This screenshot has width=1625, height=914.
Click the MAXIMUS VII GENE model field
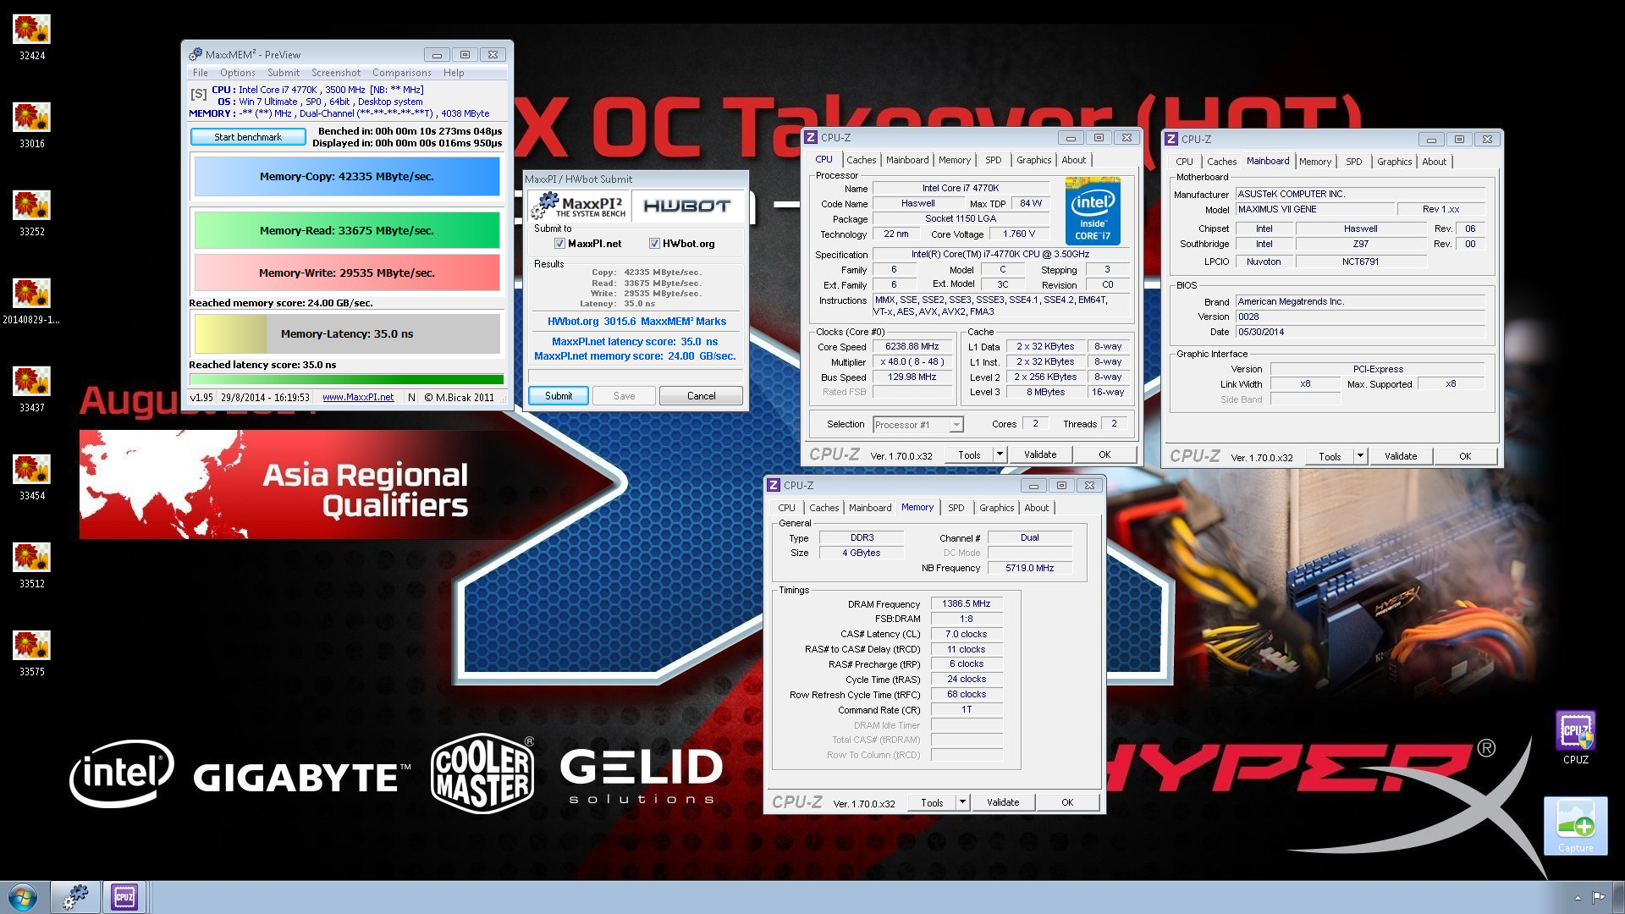pos(1314,209)
